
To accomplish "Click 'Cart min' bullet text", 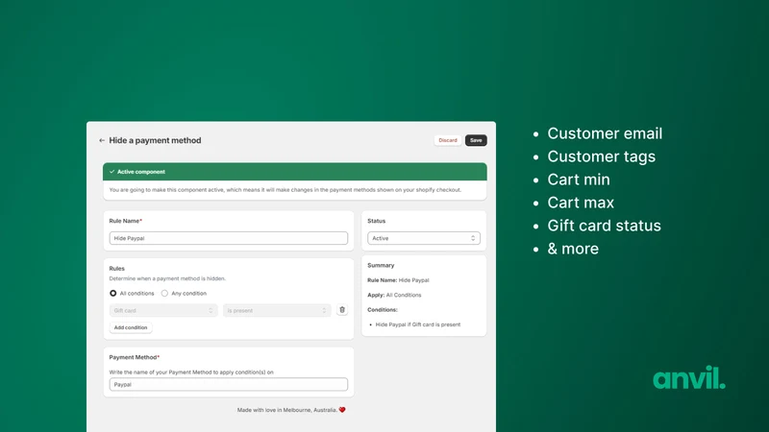I will pyautogui.click(x=579, y=180).
